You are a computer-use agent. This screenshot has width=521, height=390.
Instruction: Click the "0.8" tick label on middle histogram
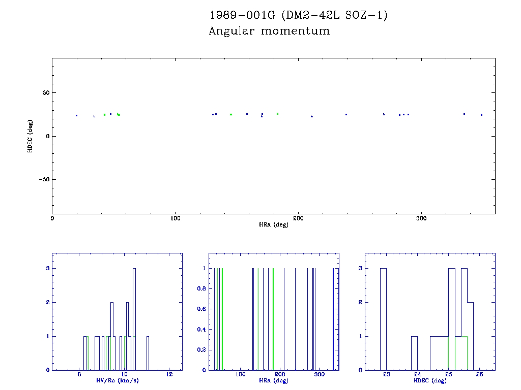201,288
